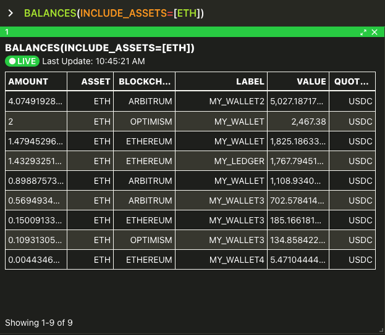Sort by the ASSET column header
Screen dimensions: 385x335
click(x=90, y=81)
